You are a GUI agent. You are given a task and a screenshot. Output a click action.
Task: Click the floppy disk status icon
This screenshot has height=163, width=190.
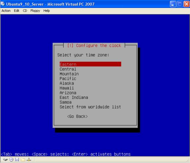click(x=17, y=160)
